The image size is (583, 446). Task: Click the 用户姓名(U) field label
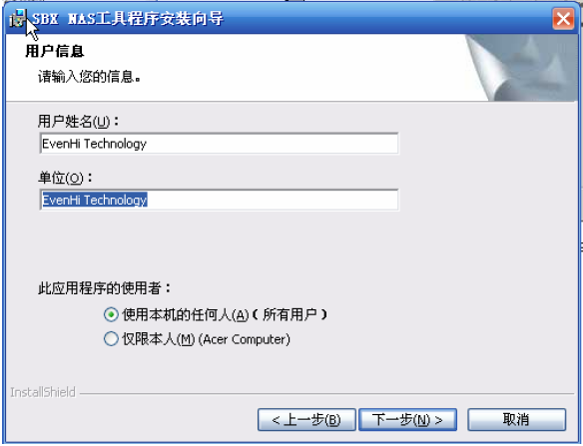tap(78, 121)
